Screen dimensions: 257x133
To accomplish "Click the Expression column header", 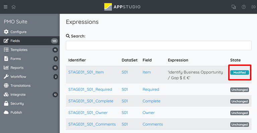I will pos(178,60).
